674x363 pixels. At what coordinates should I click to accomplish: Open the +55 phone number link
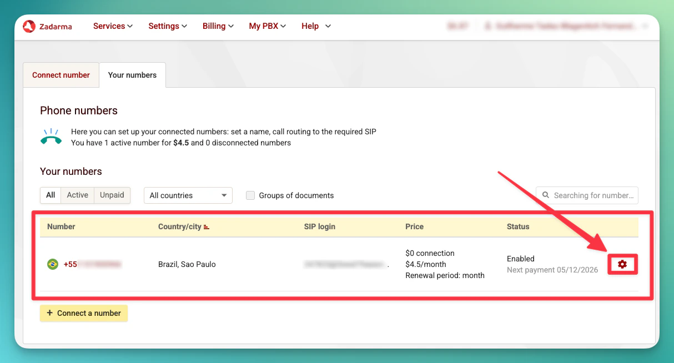coord(92,264)
